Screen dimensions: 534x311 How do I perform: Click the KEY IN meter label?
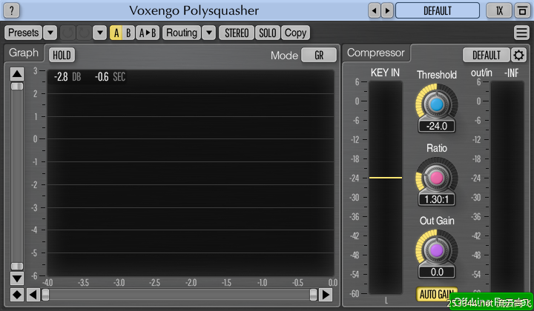point(385,73)
